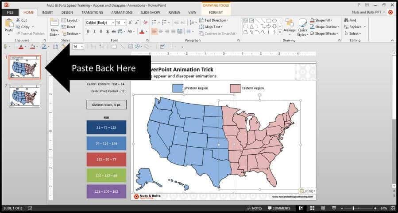Click the quick toolbar font size 14 box
The width and height of the screenshot is (398, 213).
coord(78,47)
